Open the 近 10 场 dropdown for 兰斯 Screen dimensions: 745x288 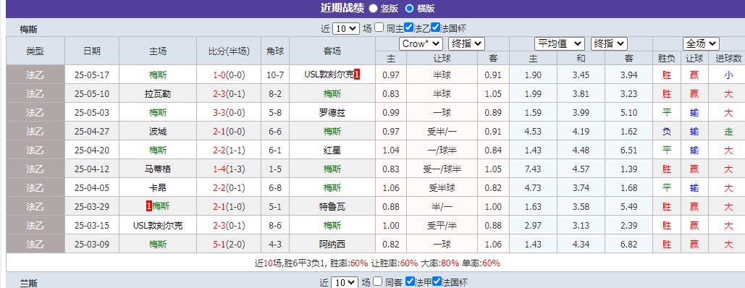click(x=345, y=282)
